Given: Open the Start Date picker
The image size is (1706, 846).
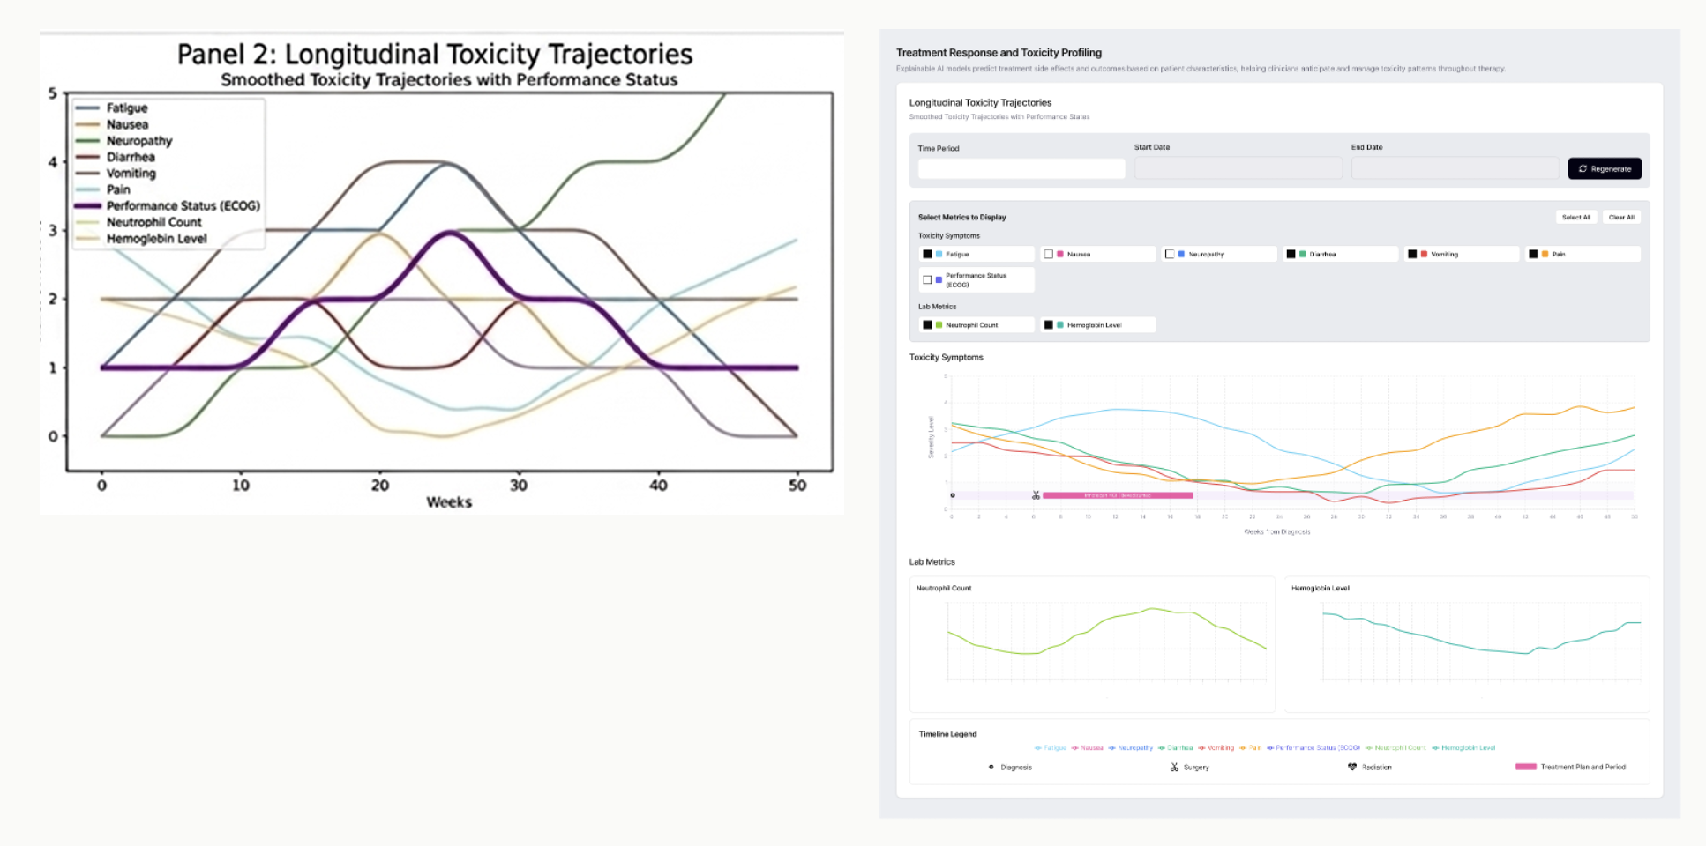Looking at the screenshot, I should pos(1238,168).
